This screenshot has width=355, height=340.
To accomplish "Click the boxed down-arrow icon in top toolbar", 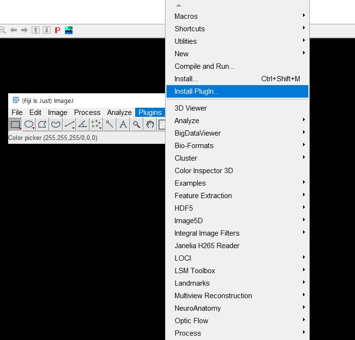I will (47, 30).
